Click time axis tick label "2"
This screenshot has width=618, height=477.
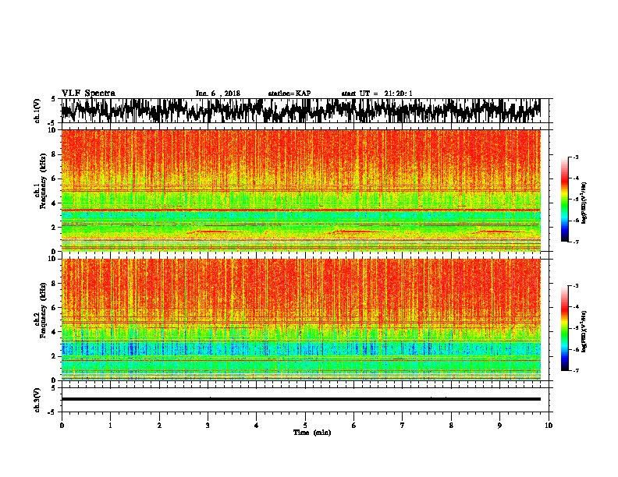pyautogui.click(x=159, y=426)
